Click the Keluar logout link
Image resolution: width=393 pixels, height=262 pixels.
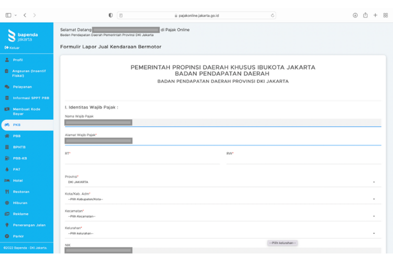click(x=13, y=48)
